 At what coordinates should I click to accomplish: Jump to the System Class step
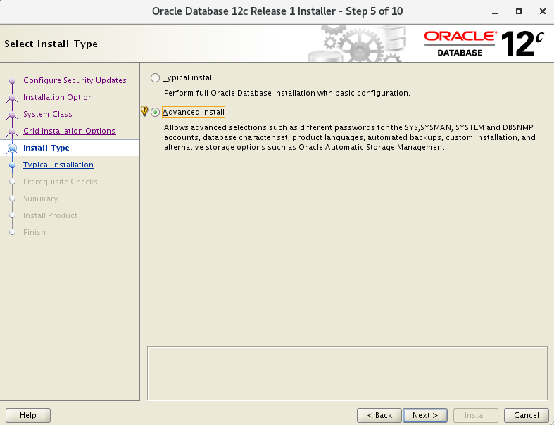pyautogui.click(x=48, y=114)
